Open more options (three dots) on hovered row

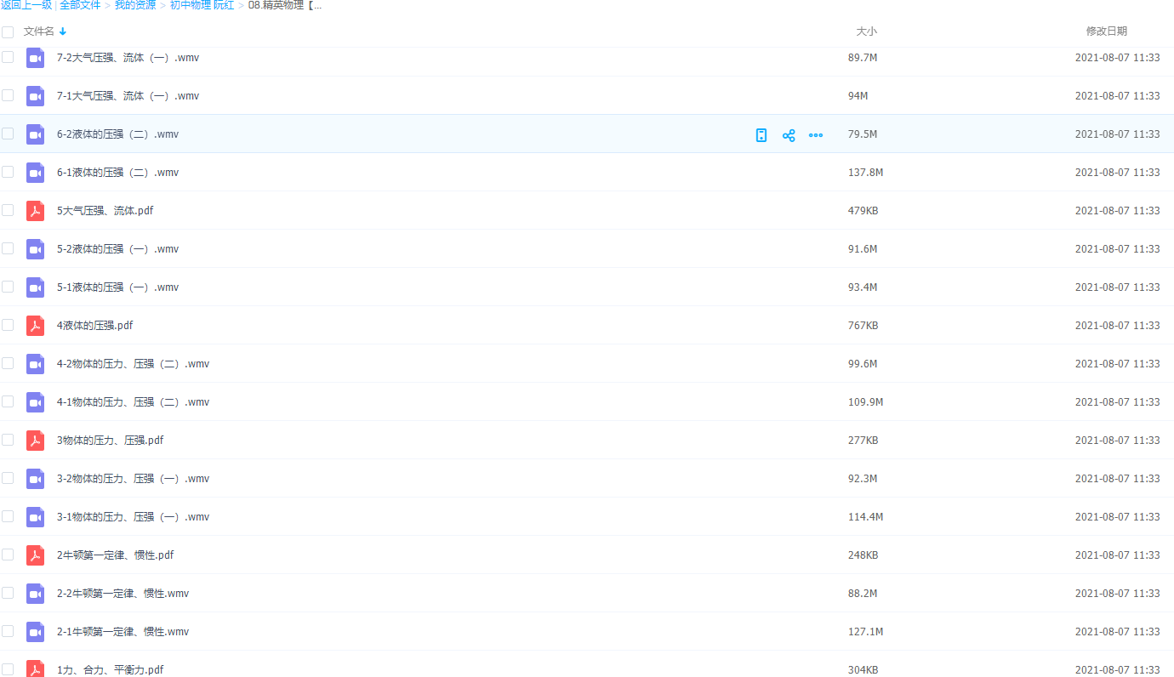pyautogui.click(x=816, y=135)
